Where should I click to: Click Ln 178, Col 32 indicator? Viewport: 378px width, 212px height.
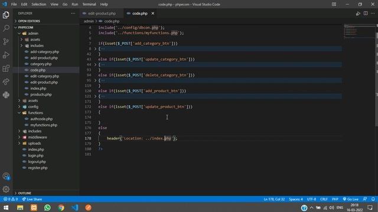274,199
